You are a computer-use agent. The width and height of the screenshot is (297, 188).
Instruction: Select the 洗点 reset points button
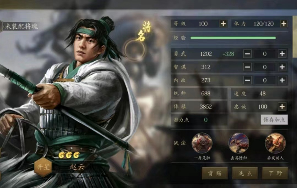click(x=245, y=173)
